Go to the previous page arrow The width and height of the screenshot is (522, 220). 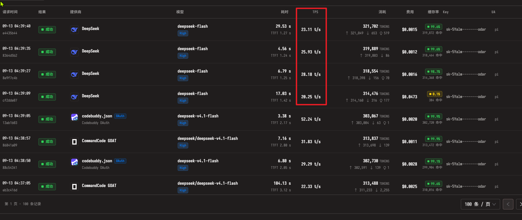(x=508, y=204)
